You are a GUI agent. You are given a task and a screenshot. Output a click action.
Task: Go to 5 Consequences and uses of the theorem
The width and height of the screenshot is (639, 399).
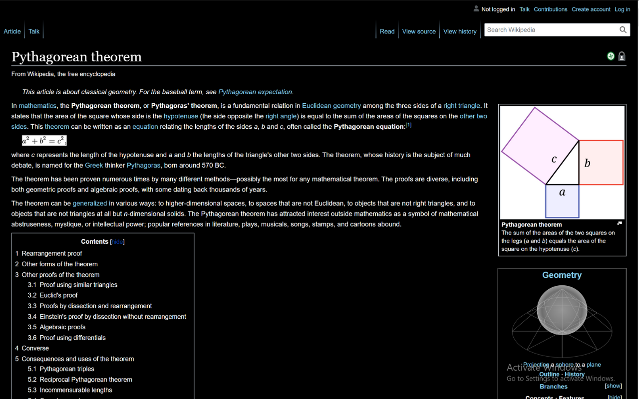[74, 359]
